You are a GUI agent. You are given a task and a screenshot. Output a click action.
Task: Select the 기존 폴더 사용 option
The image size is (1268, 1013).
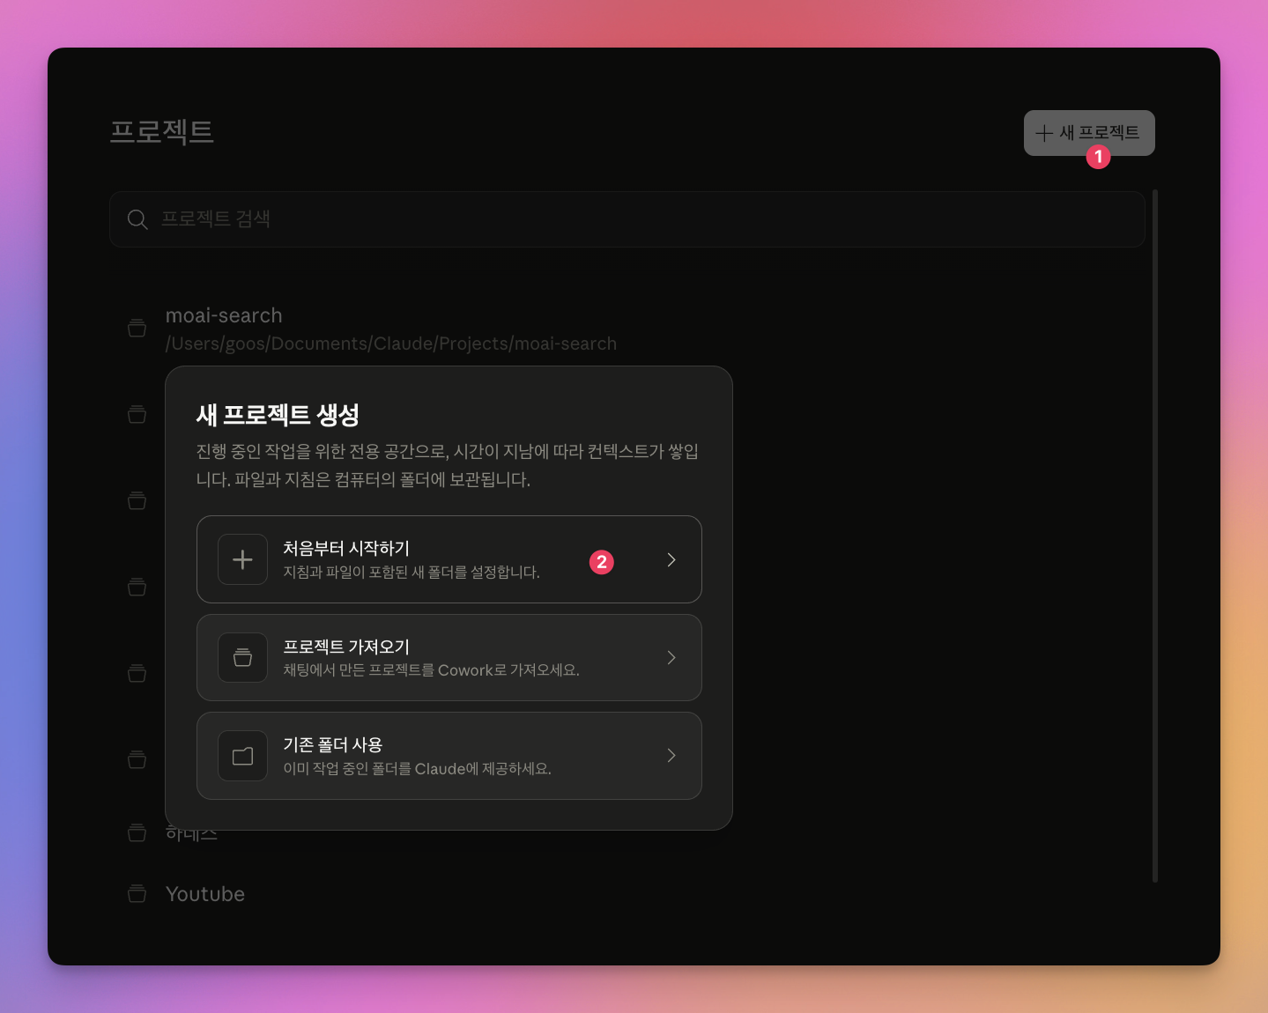[449, 756]
